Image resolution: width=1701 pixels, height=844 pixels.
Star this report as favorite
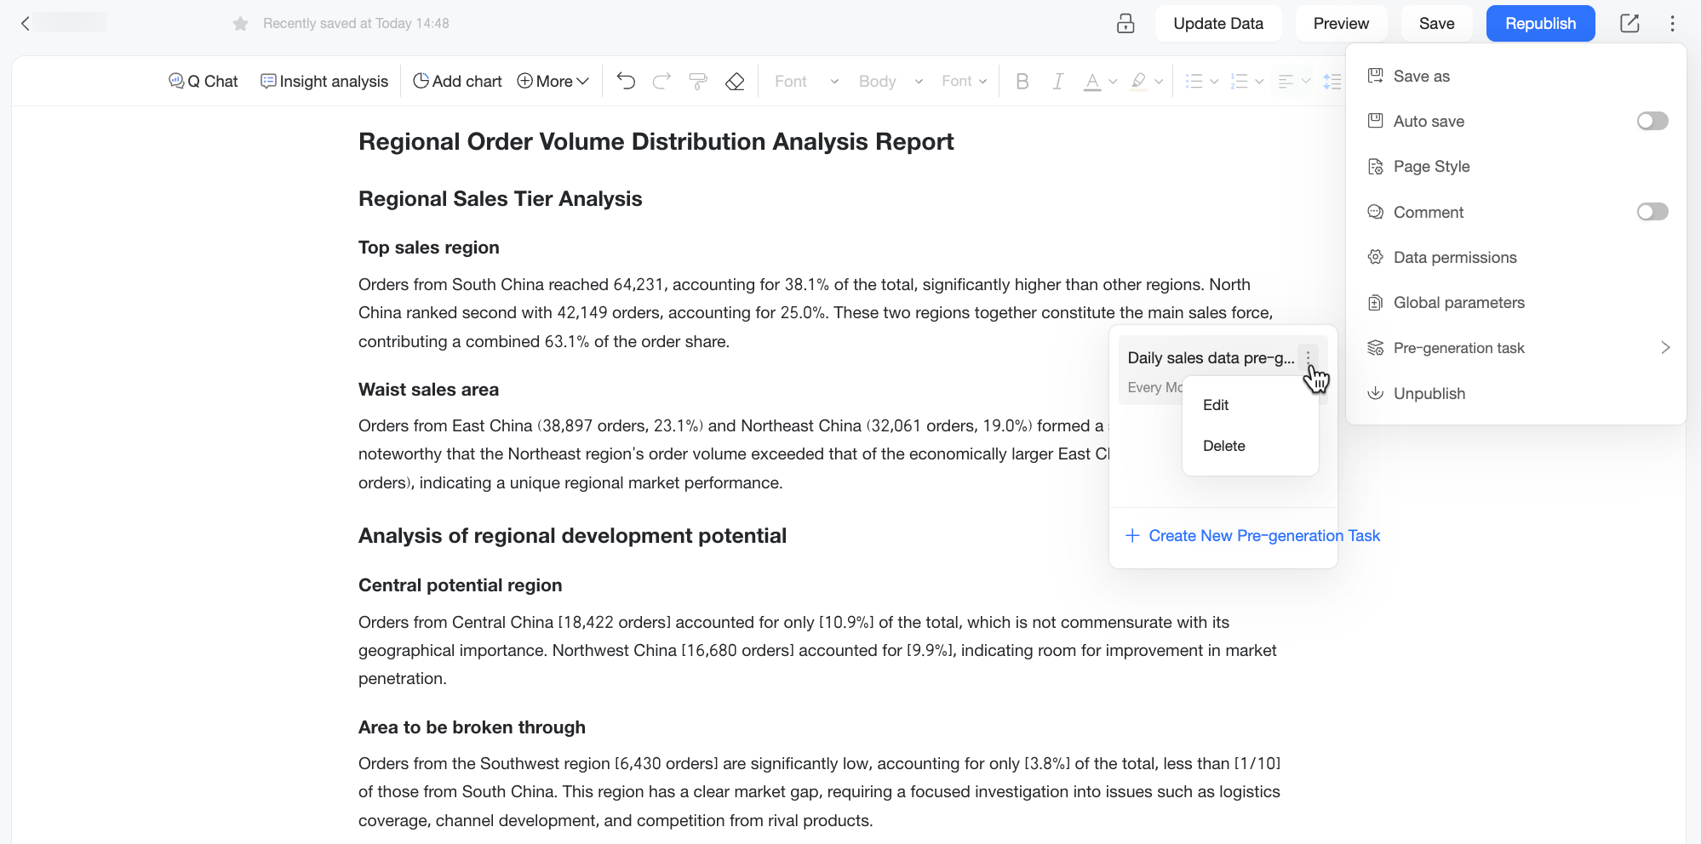[x=241, y=24]
